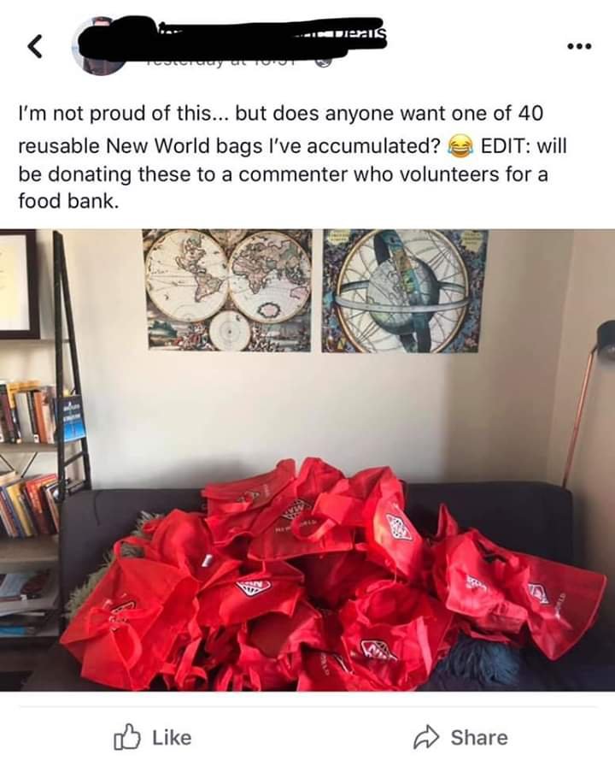Click the Share label text
This screenshot has width=615, height=761.
point(479,738)
